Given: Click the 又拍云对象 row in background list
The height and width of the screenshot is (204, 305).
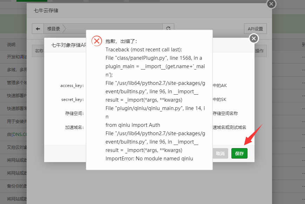Looking at the screenshot, I should [x=17, y=147].
